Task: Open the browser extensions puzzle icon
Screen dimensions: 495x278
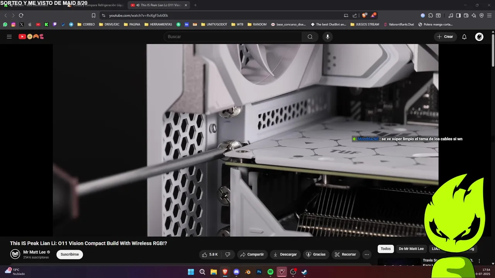Action: (430, 15)
